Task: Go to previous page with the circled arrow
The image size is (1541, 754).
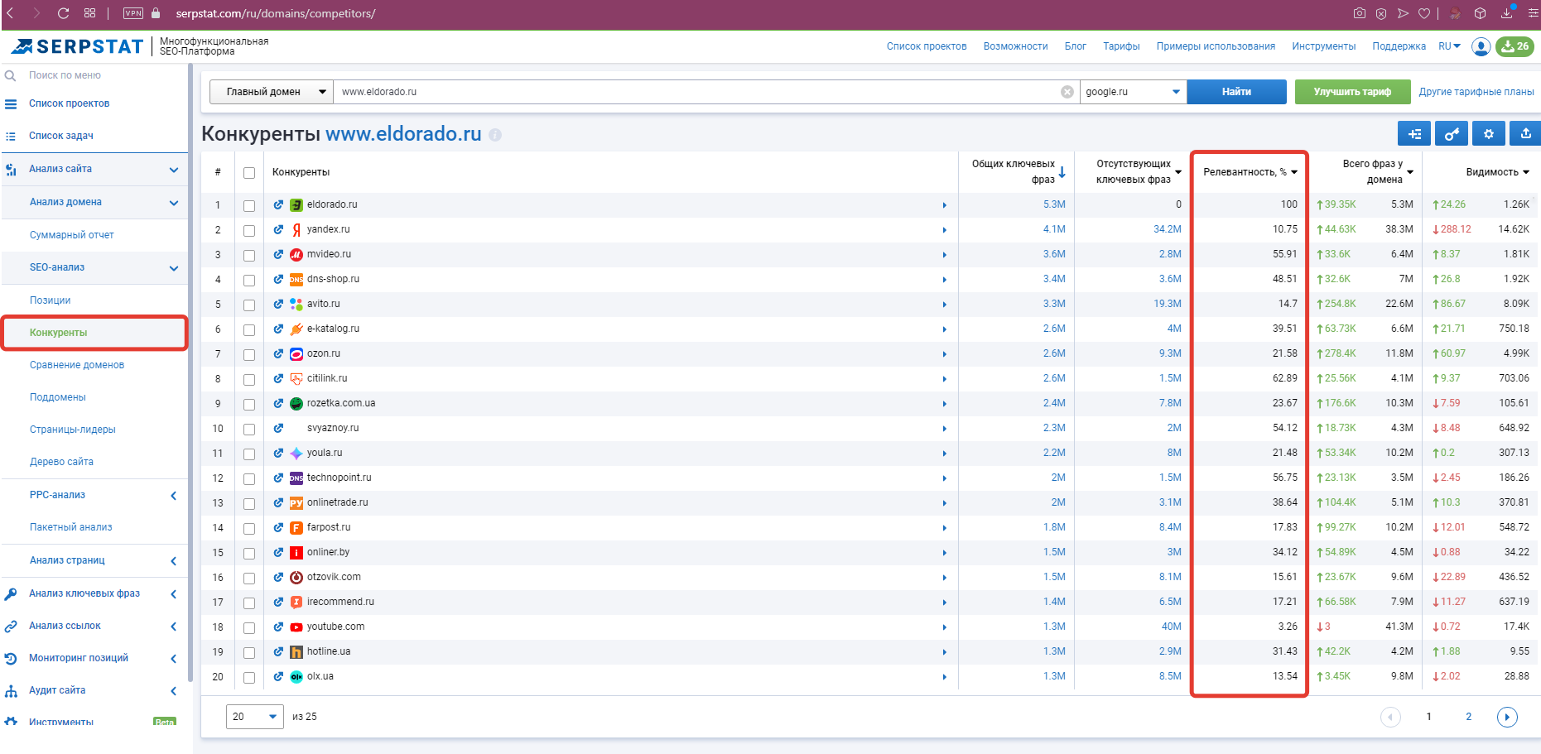Action: [1390, 717]
